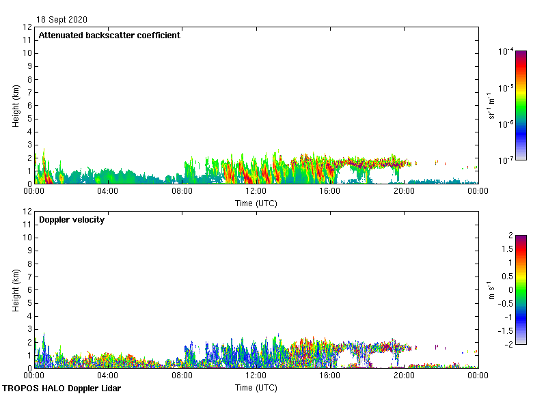
Task: Click the Doppler velocity colorbar beside the bottom plot
Action: [521, 289]
